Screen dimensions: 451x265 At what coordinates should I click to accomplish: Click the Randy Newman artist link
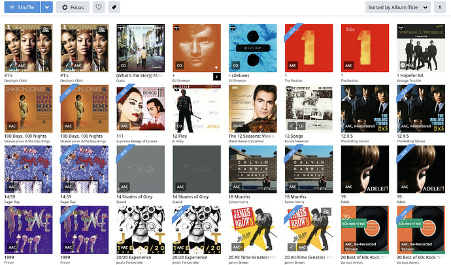tap(297, 141)
